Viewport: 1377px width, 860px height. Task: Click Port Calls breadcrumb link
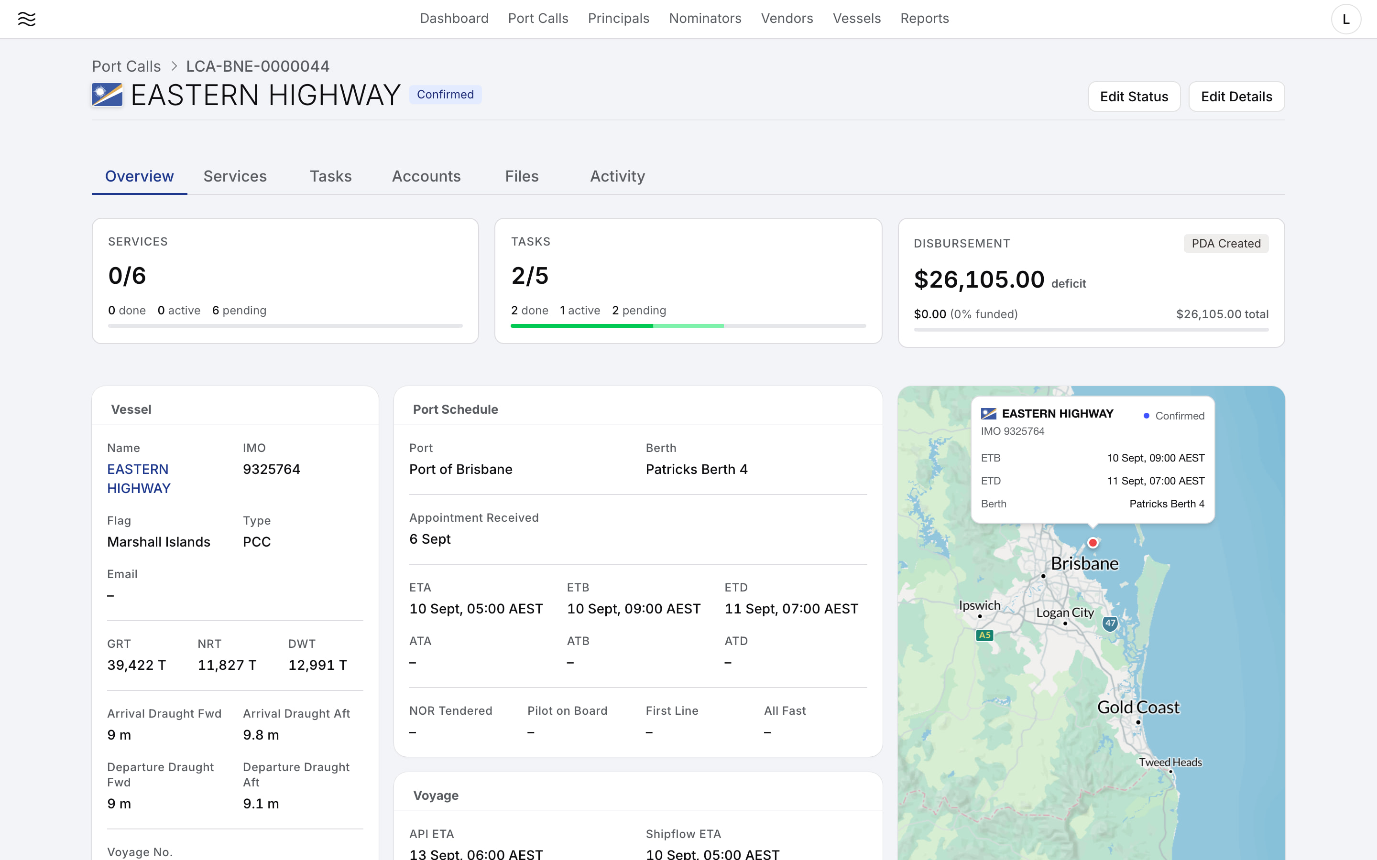coord(126,66)
